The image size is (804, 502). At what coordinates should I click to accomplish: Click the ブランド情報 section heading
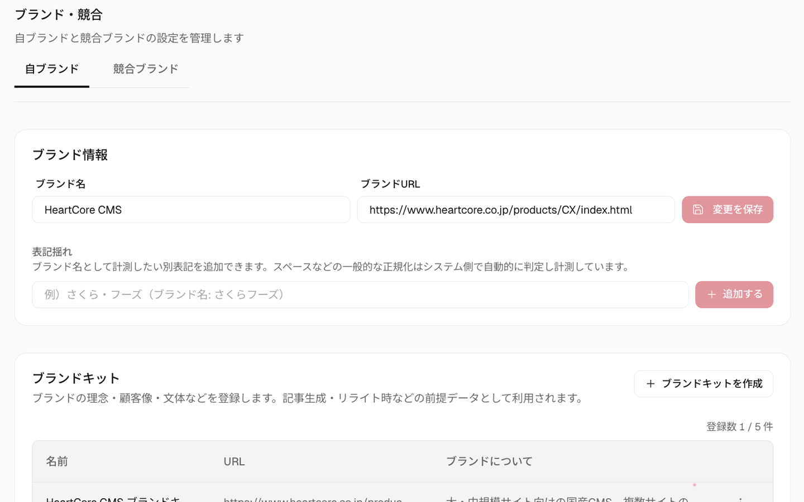point(70,155)
